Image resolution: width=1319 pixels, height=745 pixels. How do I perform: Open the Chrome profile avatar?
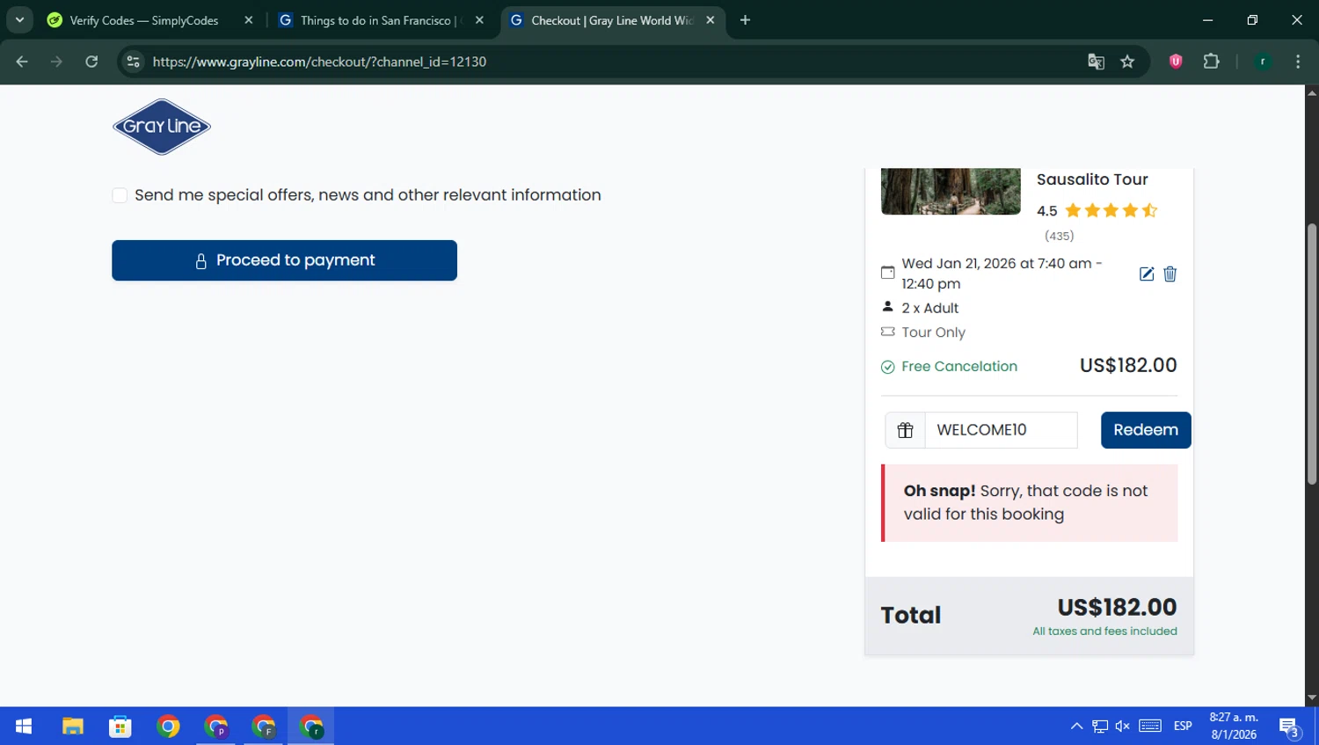click(x=1263, y=62)
